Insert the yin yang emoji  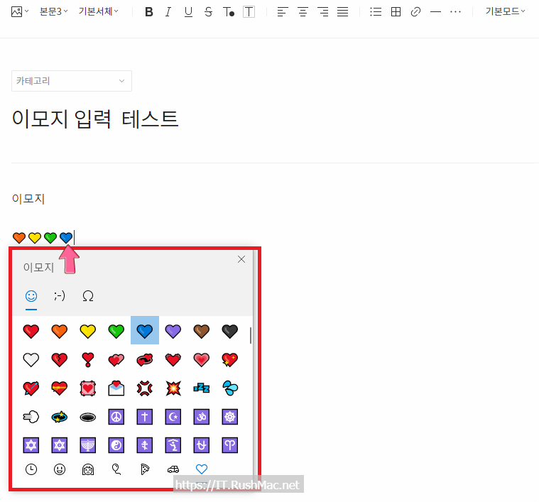tap(116, 445)
